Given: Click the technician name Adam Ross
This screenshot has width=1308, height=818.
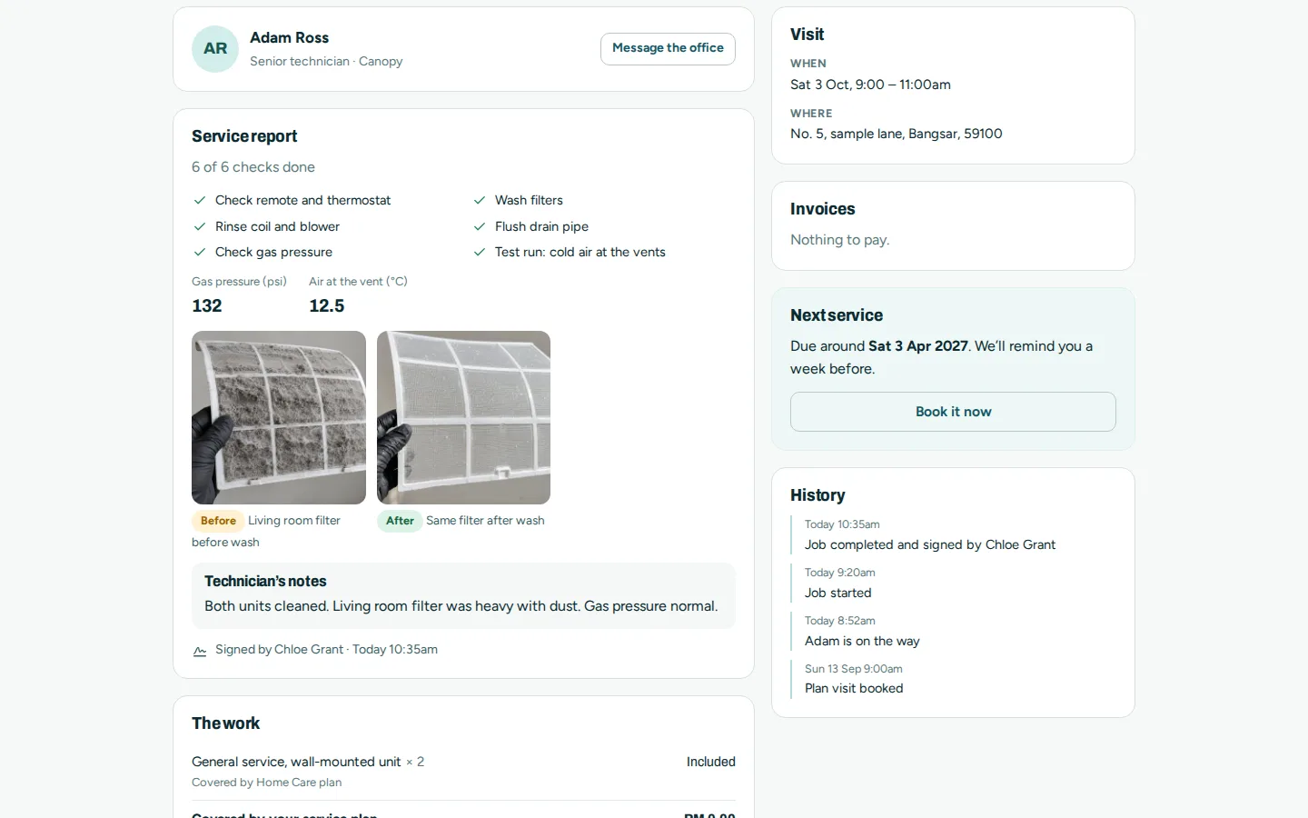Looking at the screenshot, I should pyautogui.click(x=289, y=38).
